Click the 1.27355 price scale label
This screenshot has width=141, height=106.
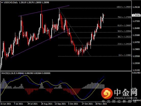click(136, 21)
